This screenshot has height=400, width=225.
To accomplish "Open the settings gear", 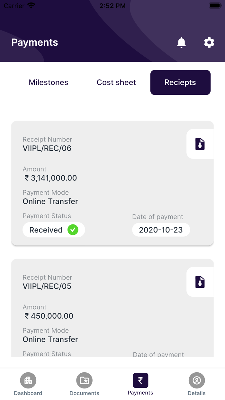I will (x=209, y=42).
